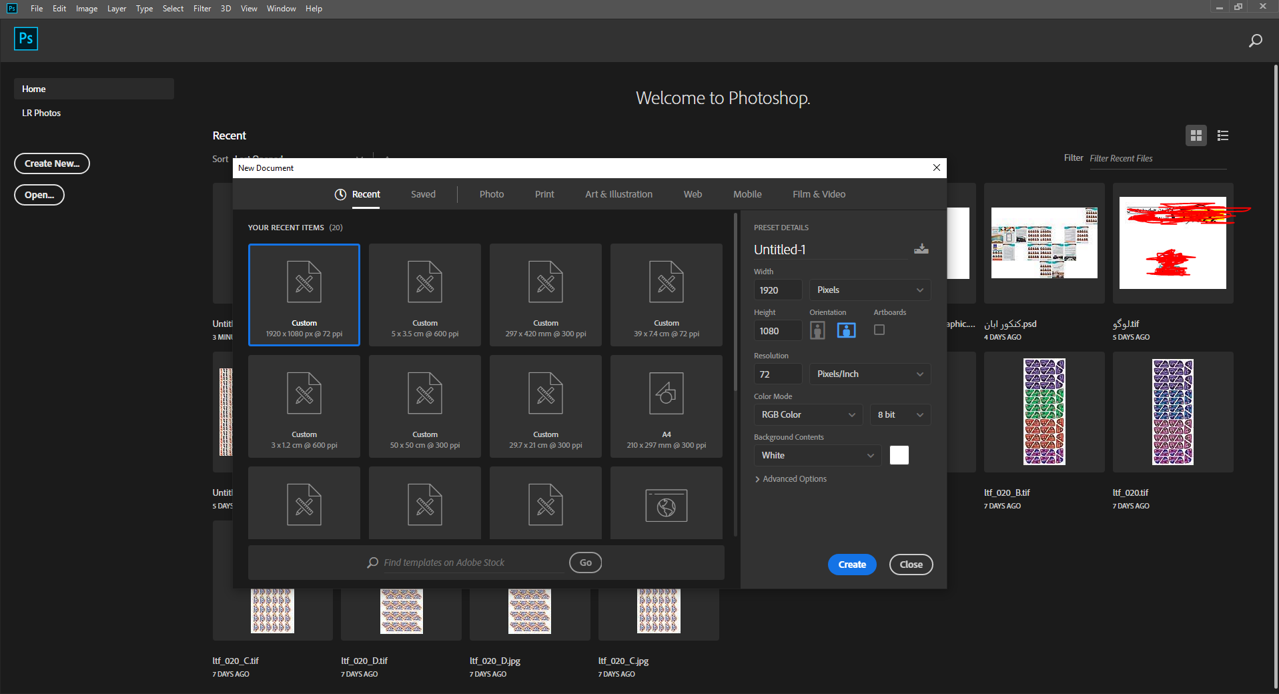Screen dimensions: 1279x694
Task: Click the Go button for Adobe Stock
Action: coord(585,563)
